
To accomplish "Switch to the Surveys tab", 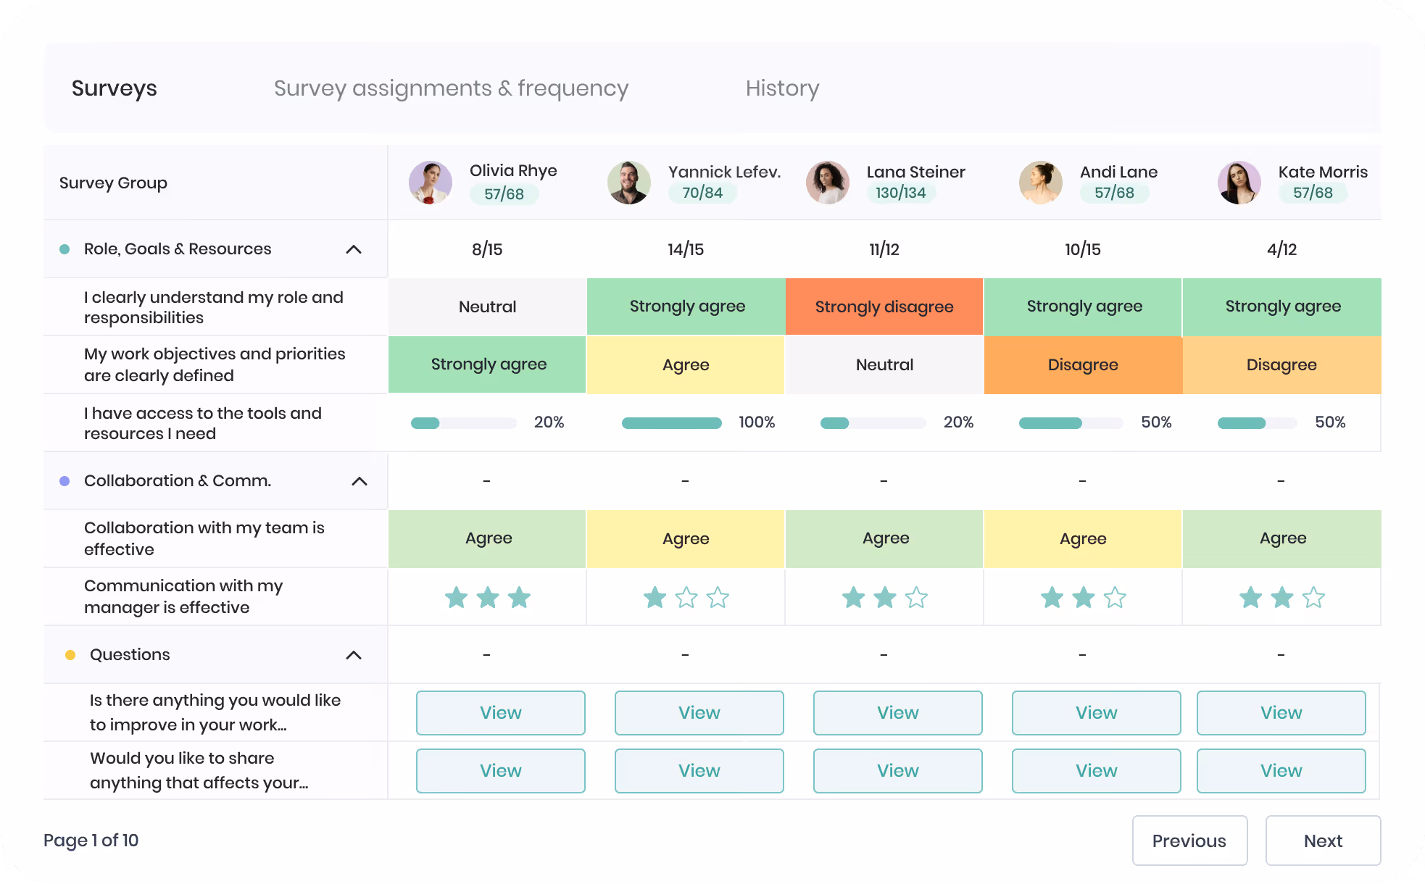I will (115, 88).
